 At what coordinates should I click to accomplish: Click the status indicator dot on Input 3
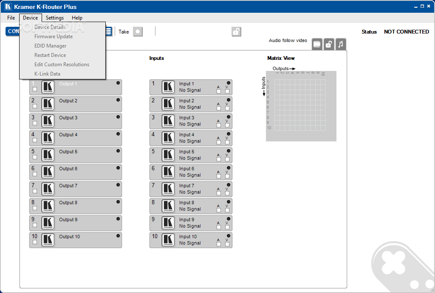point(229,117)
